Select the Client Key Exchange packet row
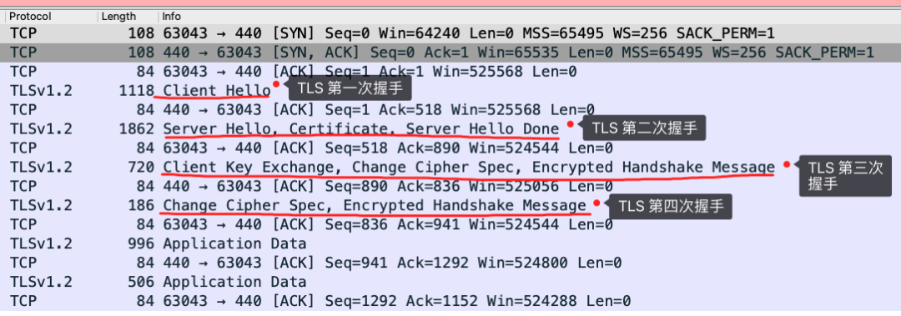 (450, 168)
